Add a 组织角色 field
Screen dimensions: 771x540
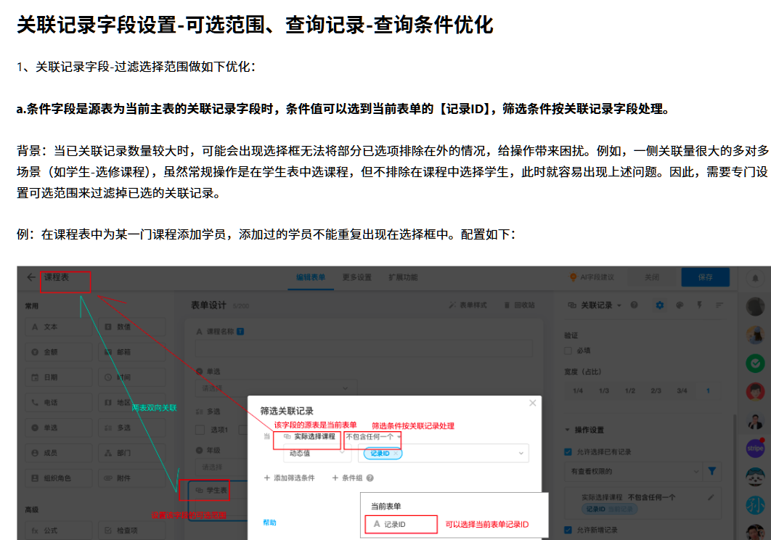tap(59, 478)
